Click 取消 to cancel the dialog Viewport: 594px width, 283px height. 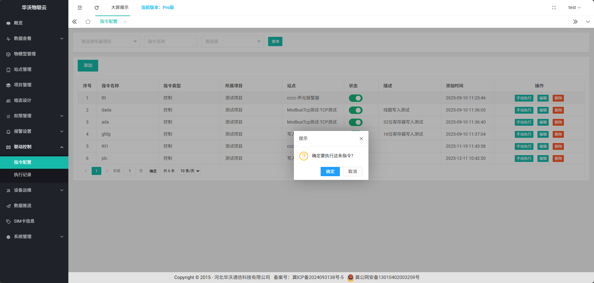[x=352, y=172]
